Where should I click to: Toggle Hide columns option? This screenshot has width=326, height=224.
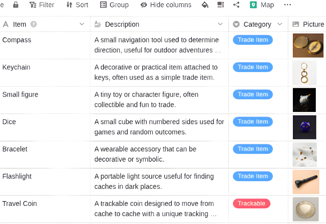pos(166,5)
